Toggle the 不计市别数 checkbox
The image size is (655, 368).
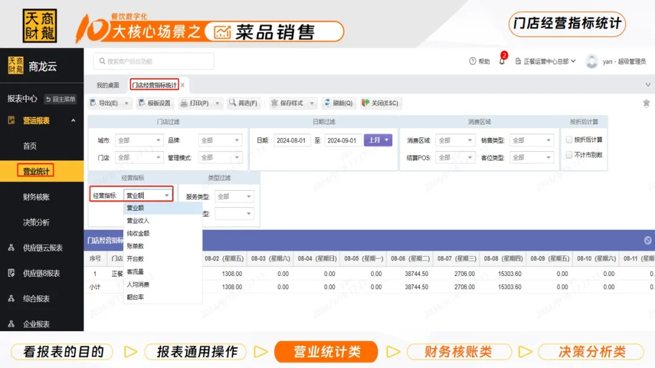pos(569,155)
